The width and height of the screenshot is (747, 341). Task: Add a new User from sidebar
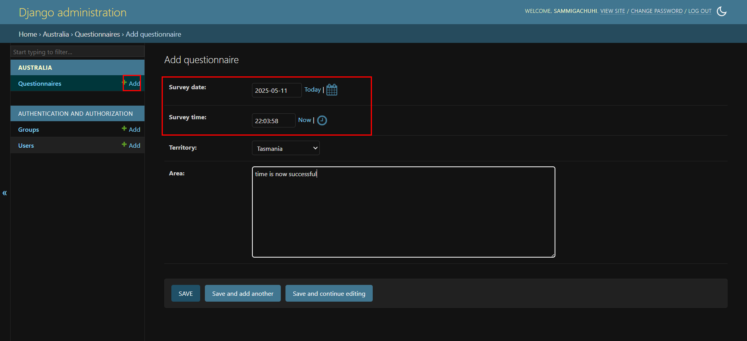coord(134,145)
